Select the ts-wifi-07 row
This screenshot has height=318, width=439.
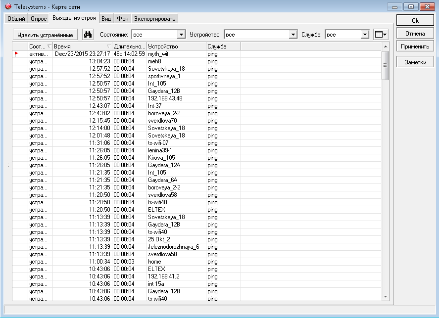click(196, 143)
